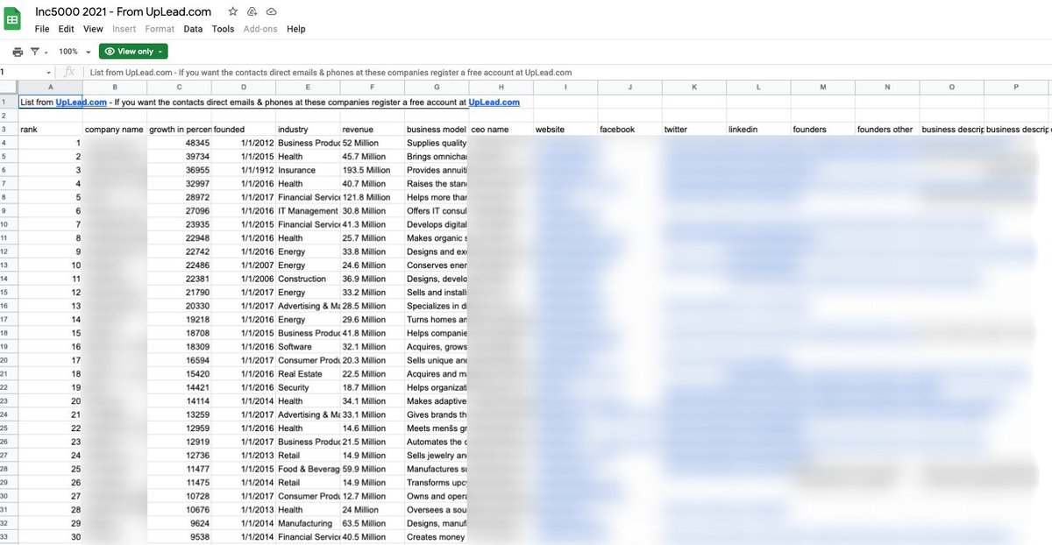Select column C header
1052x545 pixels.
(180, 88)
